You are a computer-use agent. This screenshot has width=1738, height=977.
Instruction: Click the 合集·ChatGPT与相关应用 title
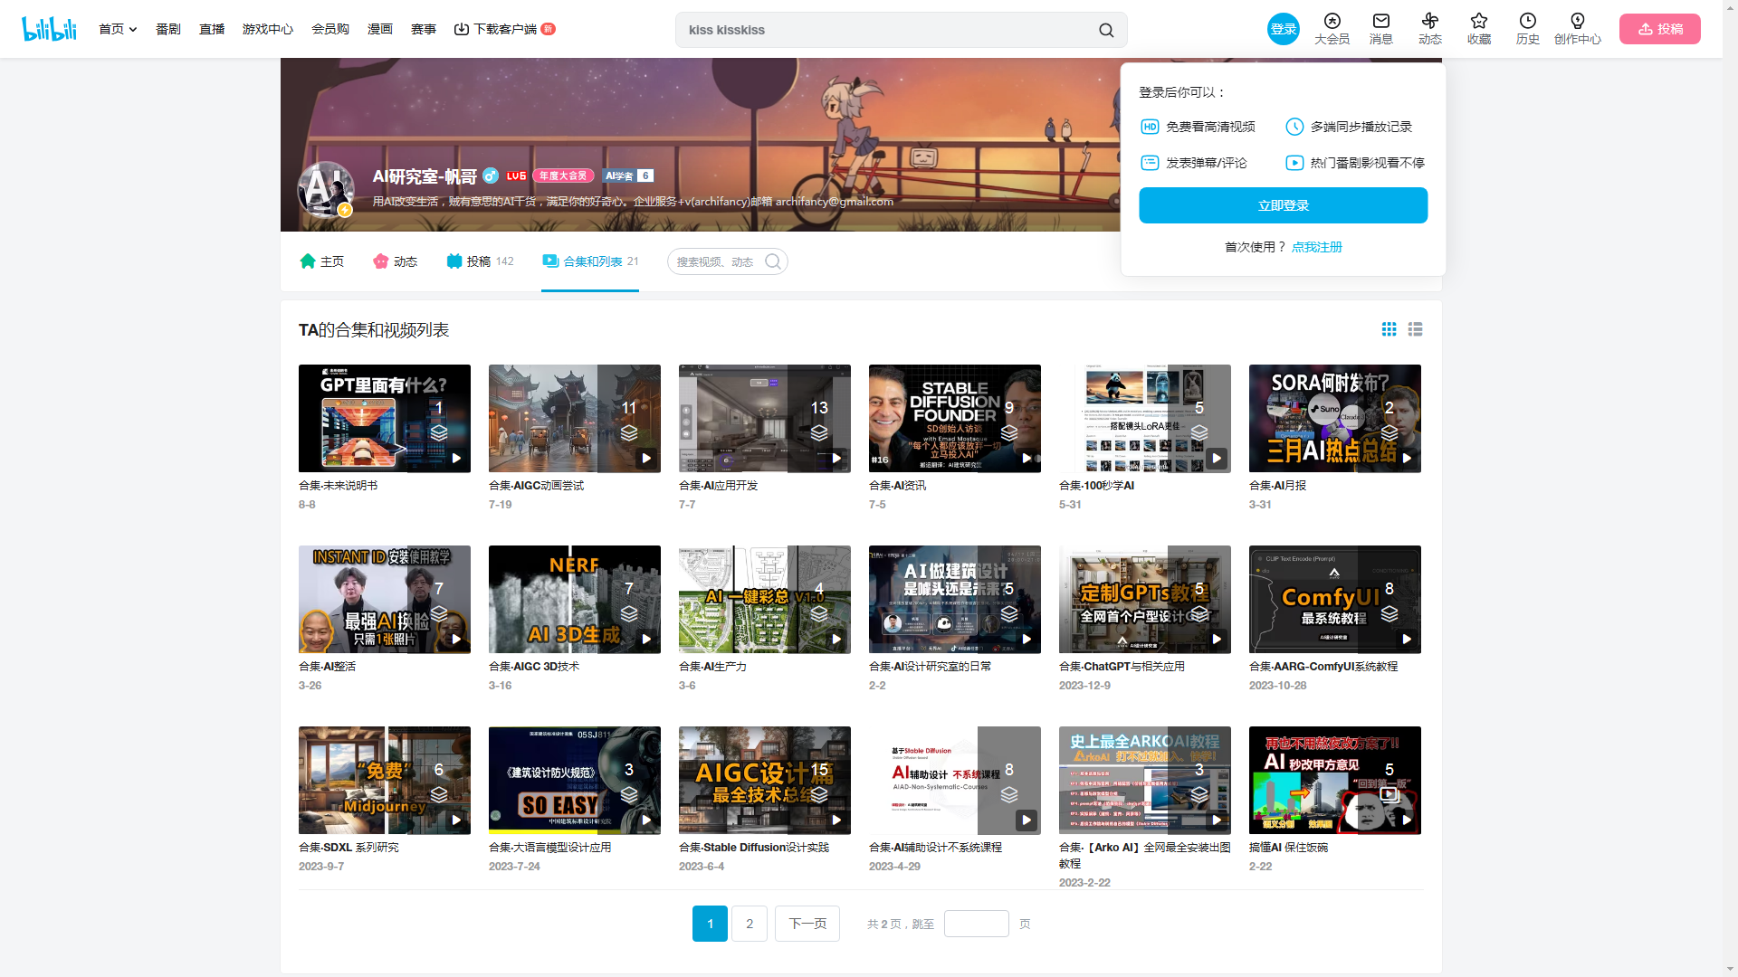pos(1122,666)
